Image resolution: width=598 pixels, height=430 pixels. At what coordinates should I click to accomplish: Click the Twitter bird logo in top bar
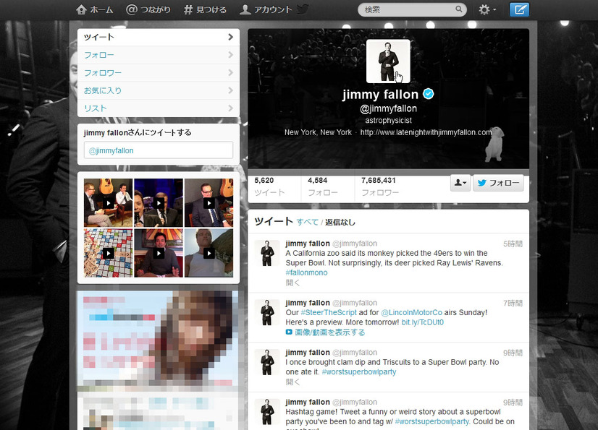click(303, 9)
